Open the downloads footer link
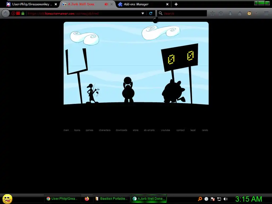This screenshot has height=204, width=272. 121,130
